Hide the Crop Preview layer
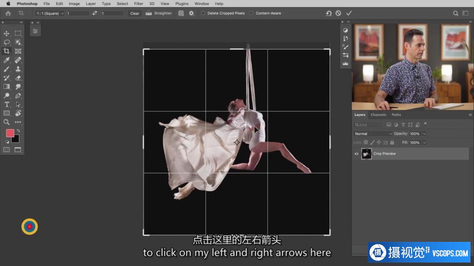 tap(356, 154)
